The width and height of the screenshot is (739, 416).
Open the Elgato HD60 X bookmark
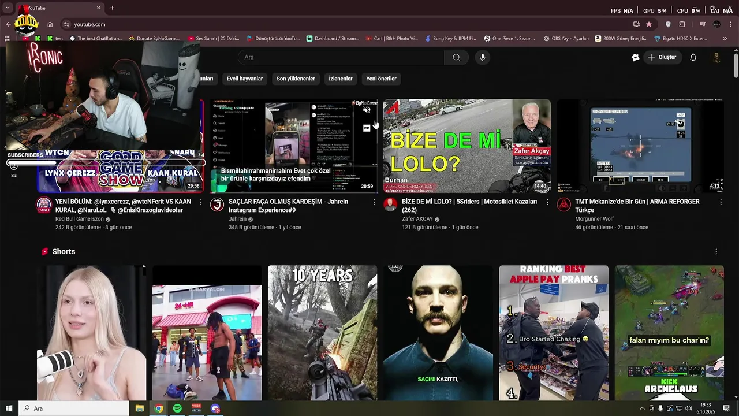[x=681, y=39]
